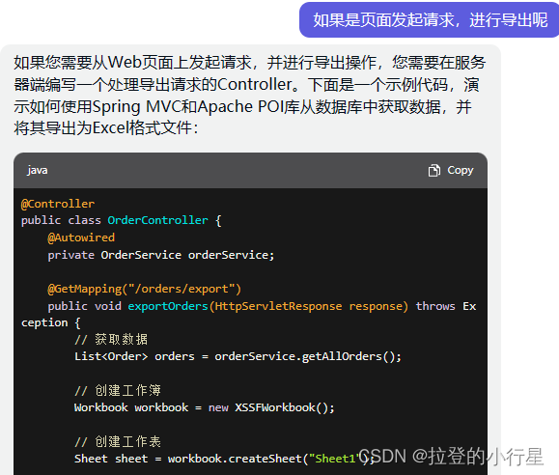Screen dimensions: 559x475
Task: Click 'workbook.createSheet' code line
Action: pyautogui.click(x=224, y=459)
